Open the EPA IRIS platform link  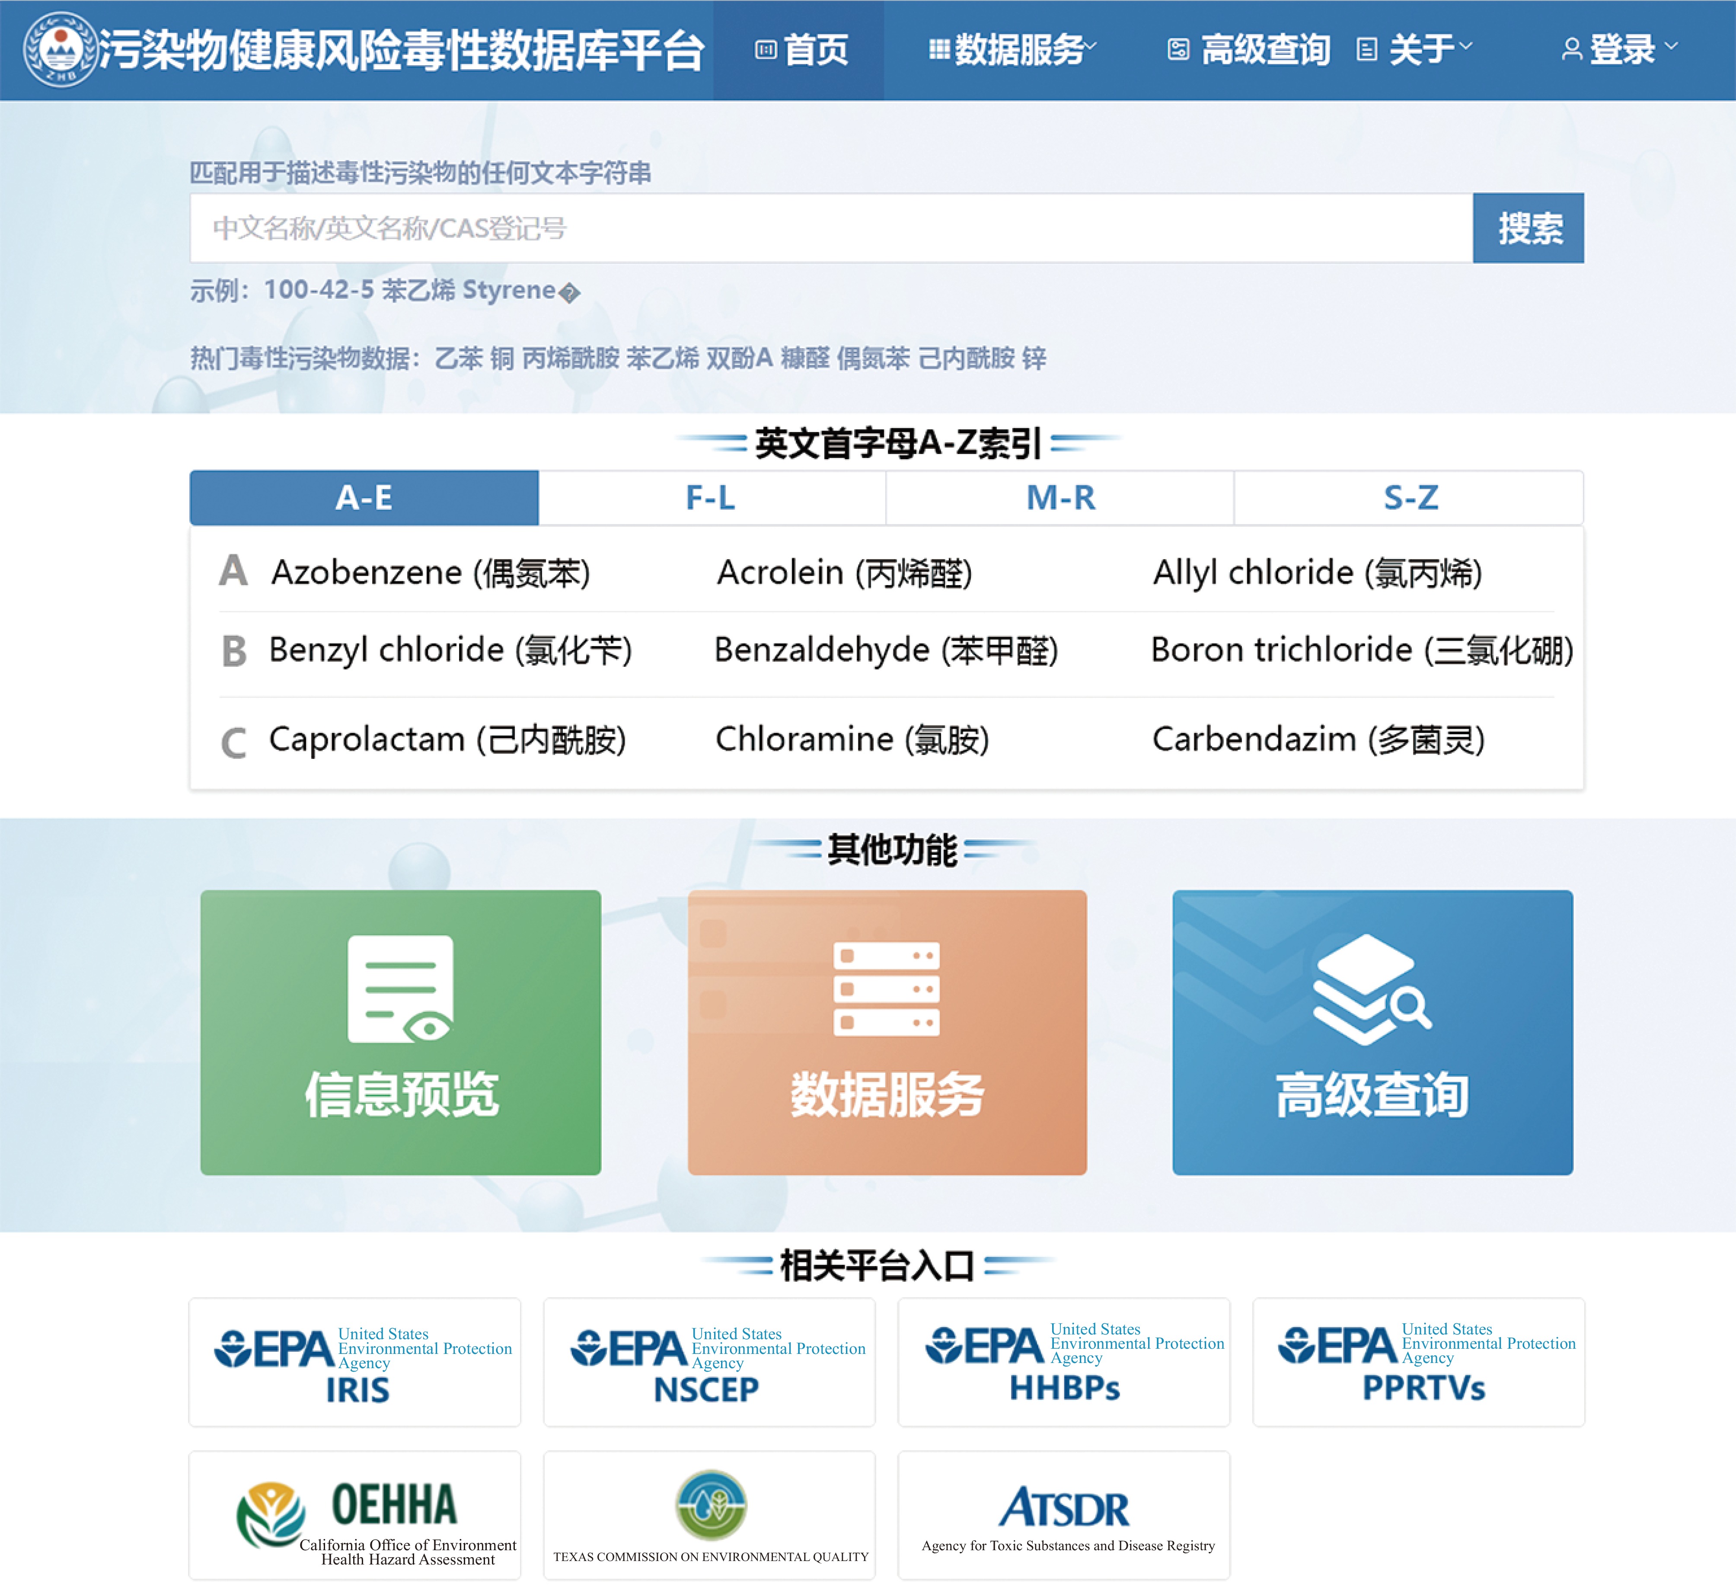click(355, 1362)
